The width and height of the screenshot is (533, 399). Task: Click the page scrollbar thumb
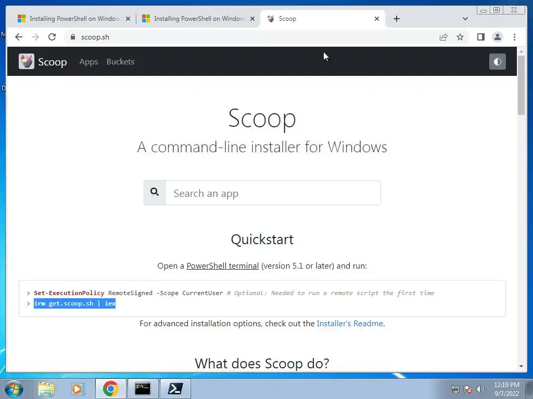521,85
